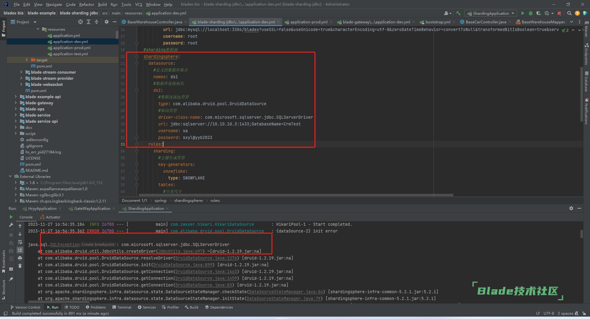Click the Project tree vertical scrollbar
This screenshot has width=590, height=319.
pos(117,35)
